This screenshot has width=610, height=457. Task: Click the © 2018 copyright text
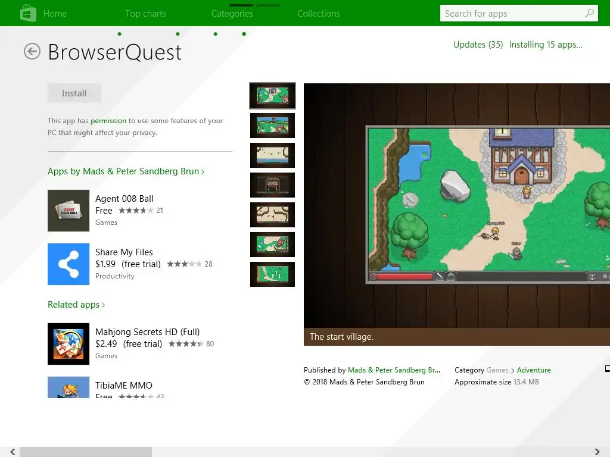click(x=364, y=382)
